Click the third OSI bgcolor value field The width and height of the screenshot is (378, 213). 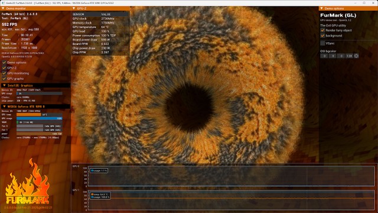[x=341, y=56]
